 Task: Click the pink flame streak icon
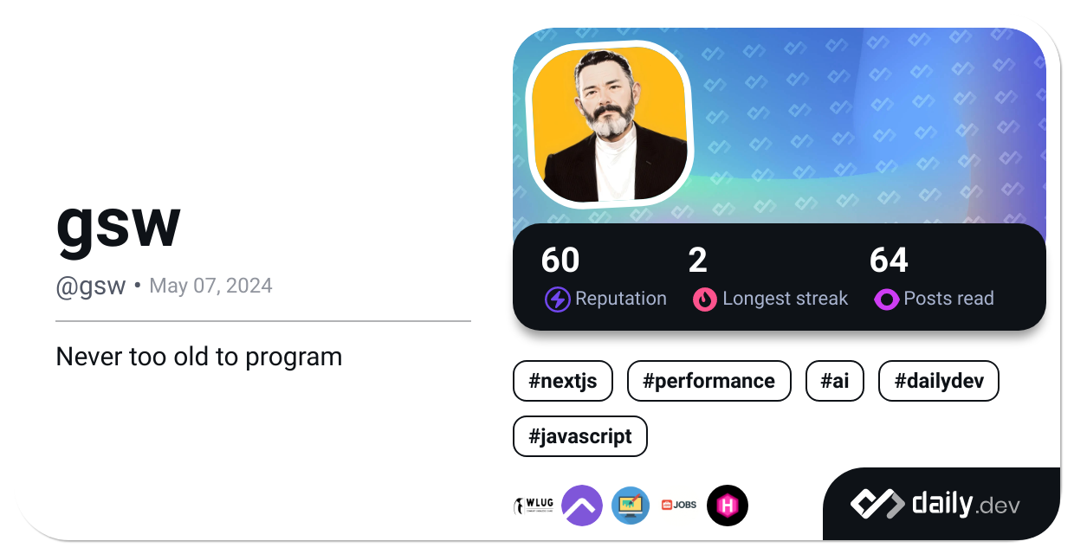(x=705, y=300)
